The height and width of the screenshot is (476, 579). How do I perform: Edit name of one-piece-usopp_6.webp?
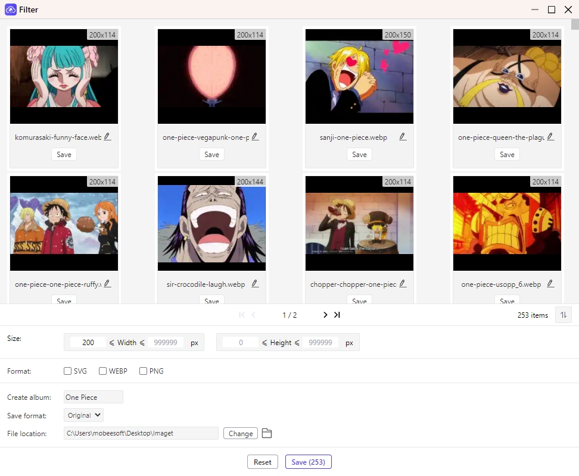(x=550, y=284)
